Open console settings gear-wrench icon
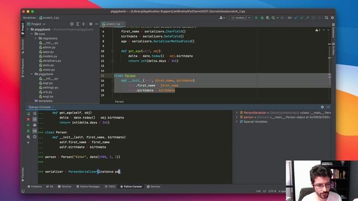This screenshot has height=201, width=358. 29,137
